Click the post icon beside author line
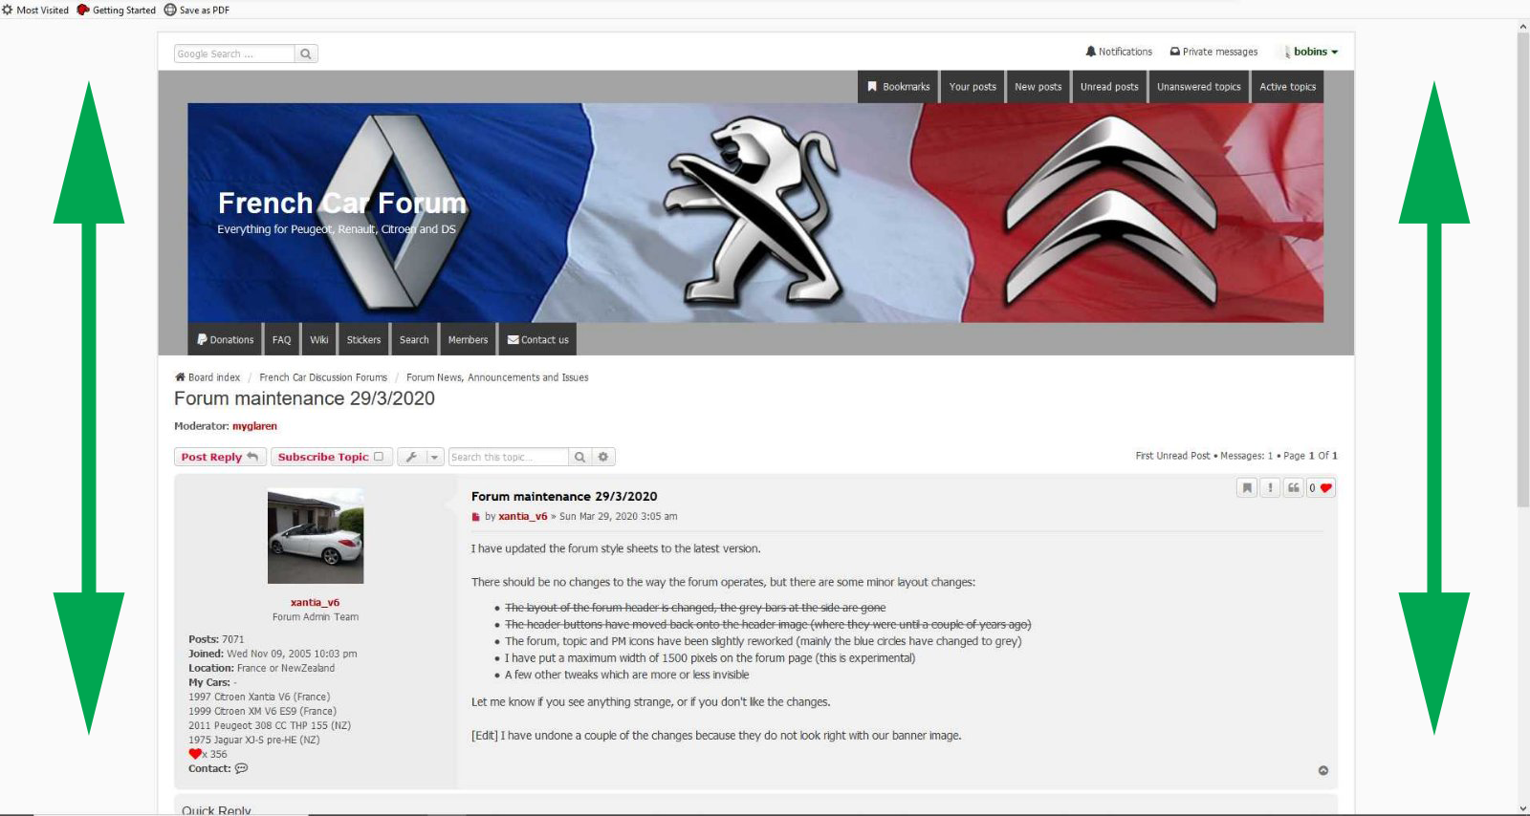 [x=475, y=517]
